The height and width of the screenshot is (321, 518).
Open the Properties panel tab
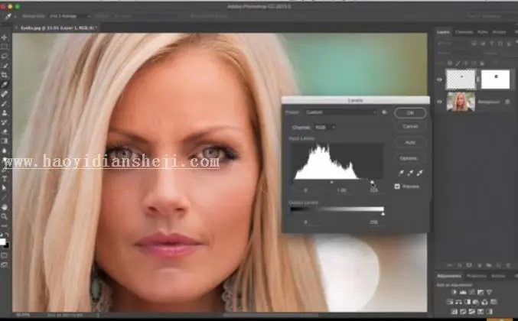(477, 276)
